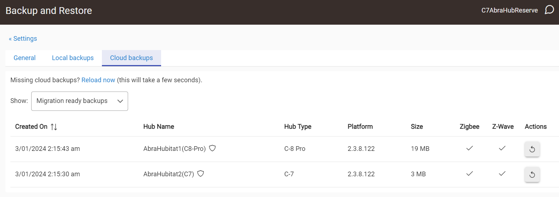Click the C7AbraHubReserve hub name

(x=509, y=10)
